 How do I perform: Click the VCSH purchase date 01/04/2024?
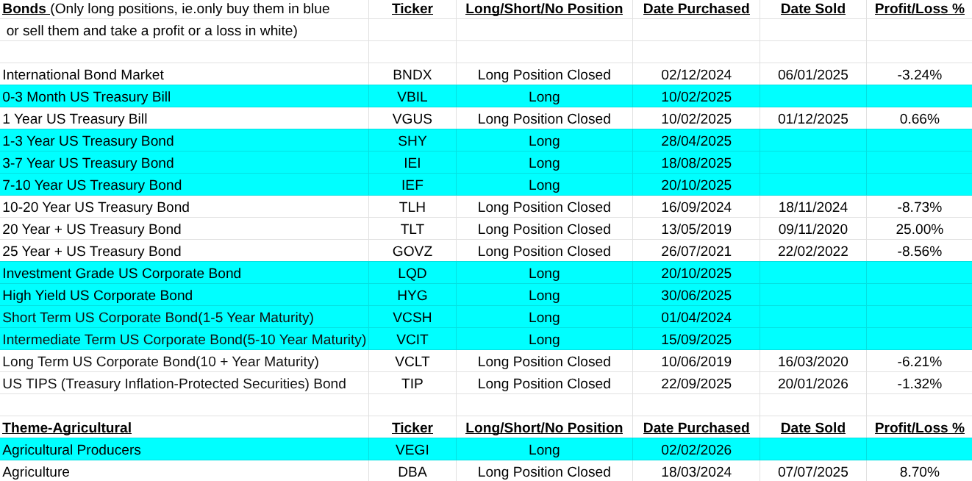[x=696, y=318]
